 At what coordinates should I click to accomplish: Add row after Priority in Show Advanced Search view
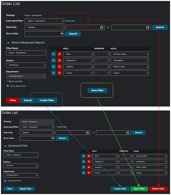pos(53,73)
